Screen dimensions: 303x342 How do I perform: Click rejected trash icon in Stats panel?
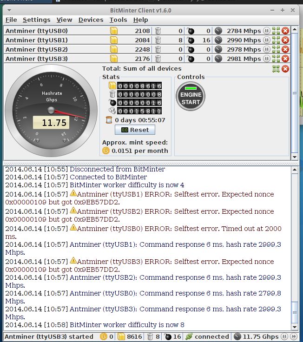(x=112, y=94)
